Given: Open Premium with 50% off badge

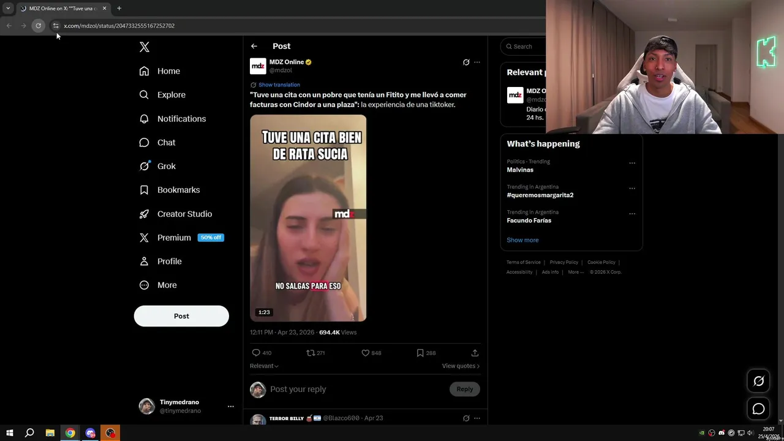Looking at the screenshot, I should [181, 238].
